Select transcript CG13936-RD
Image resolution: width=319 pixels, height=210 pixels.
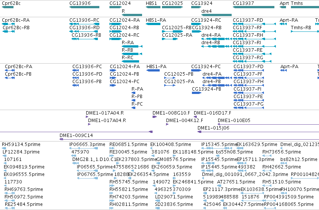click(x=84, y=28)
